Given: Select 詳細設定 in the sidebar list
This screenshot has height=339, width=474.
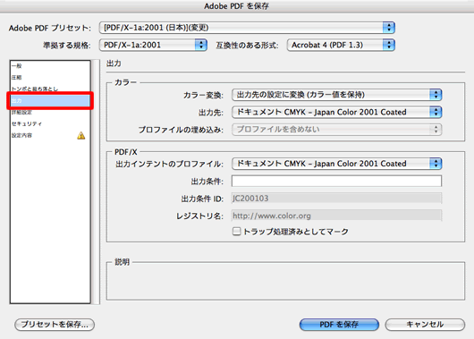Looking at the screenshot, I should tap(50, 112).
